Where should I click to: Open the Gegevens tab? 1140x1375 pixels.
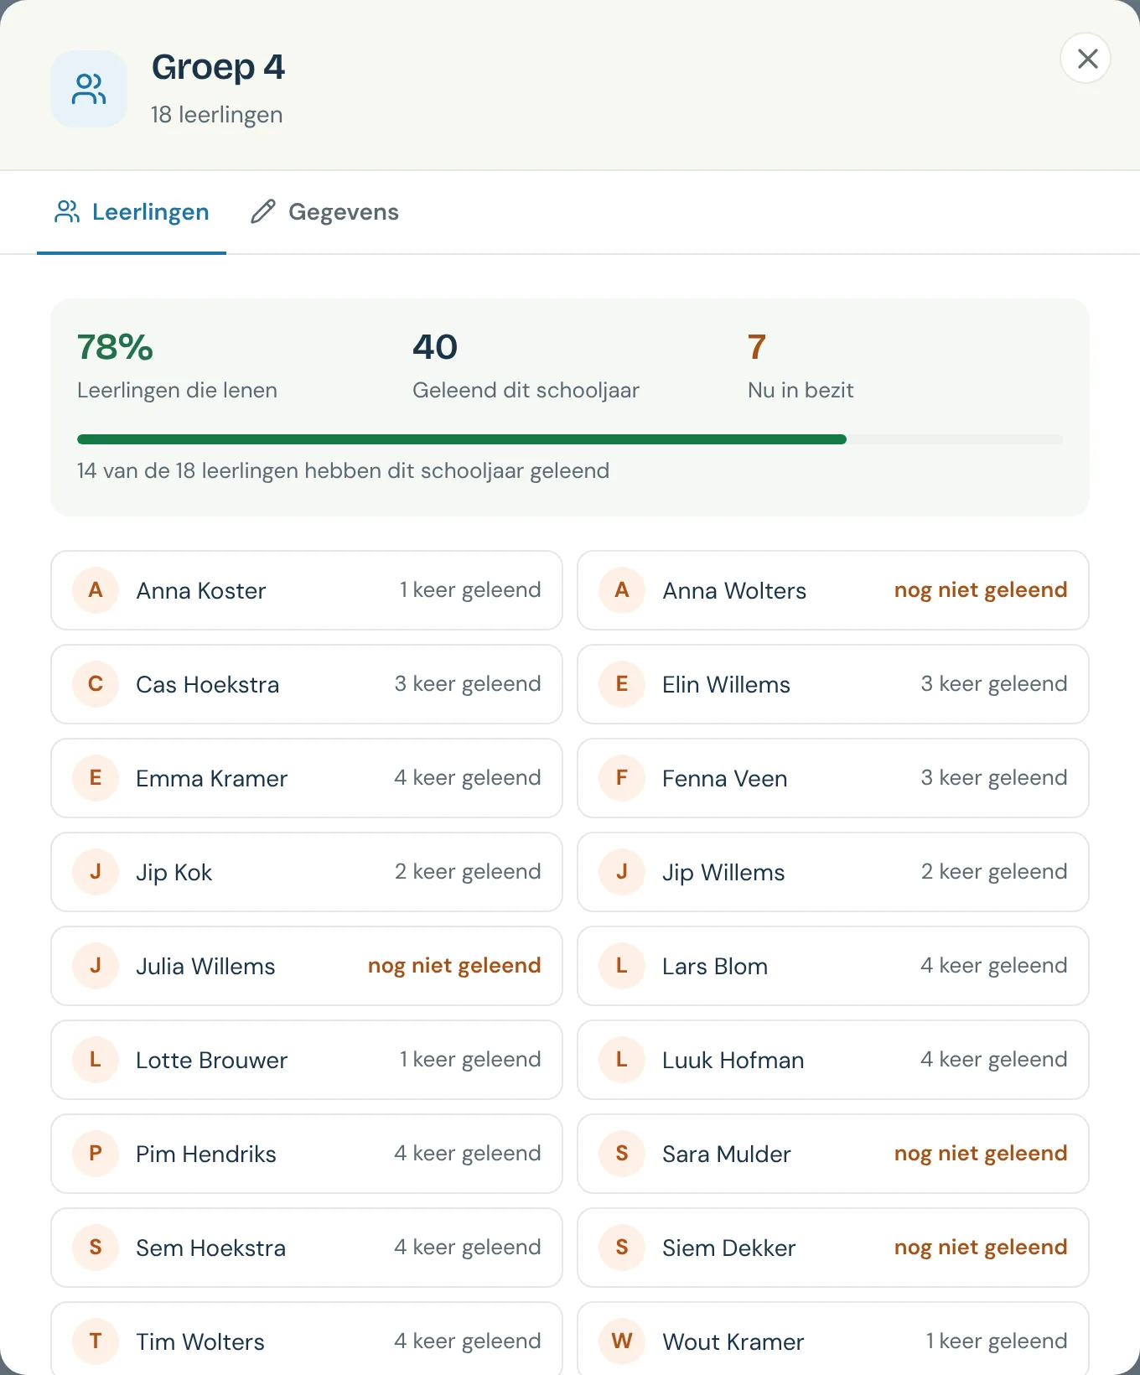click(x=325, y=212)
